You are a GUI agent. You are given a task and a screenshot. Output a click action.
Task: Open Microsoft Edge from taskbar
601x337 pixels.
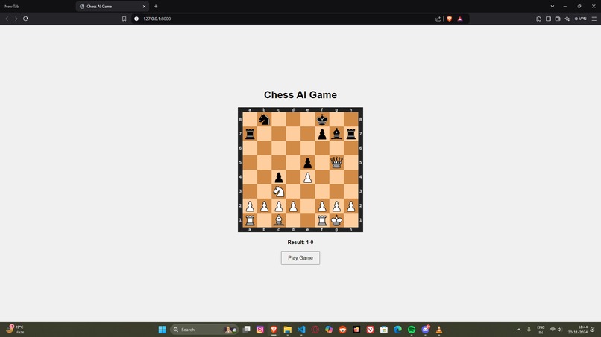pos(397,330)
